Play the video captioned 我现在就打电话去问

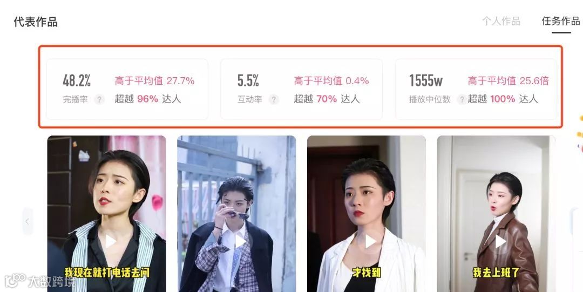coord(111,241)
